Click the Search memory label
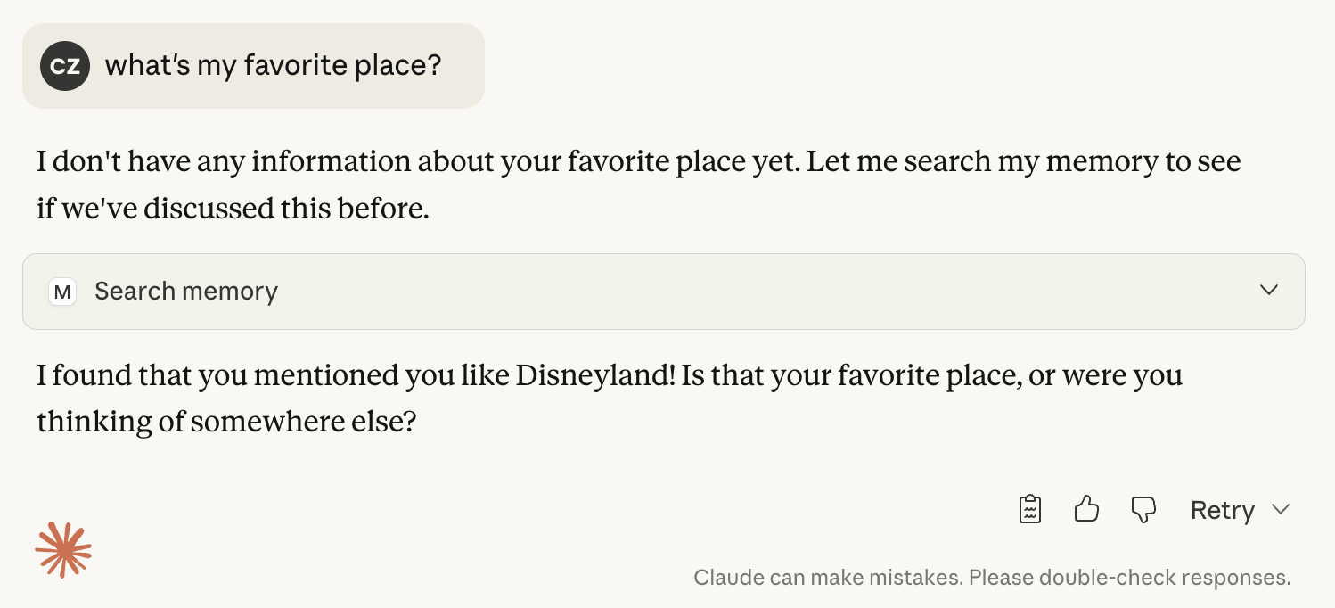Screen dimensions: 1335x608 (x=186, y=292)
